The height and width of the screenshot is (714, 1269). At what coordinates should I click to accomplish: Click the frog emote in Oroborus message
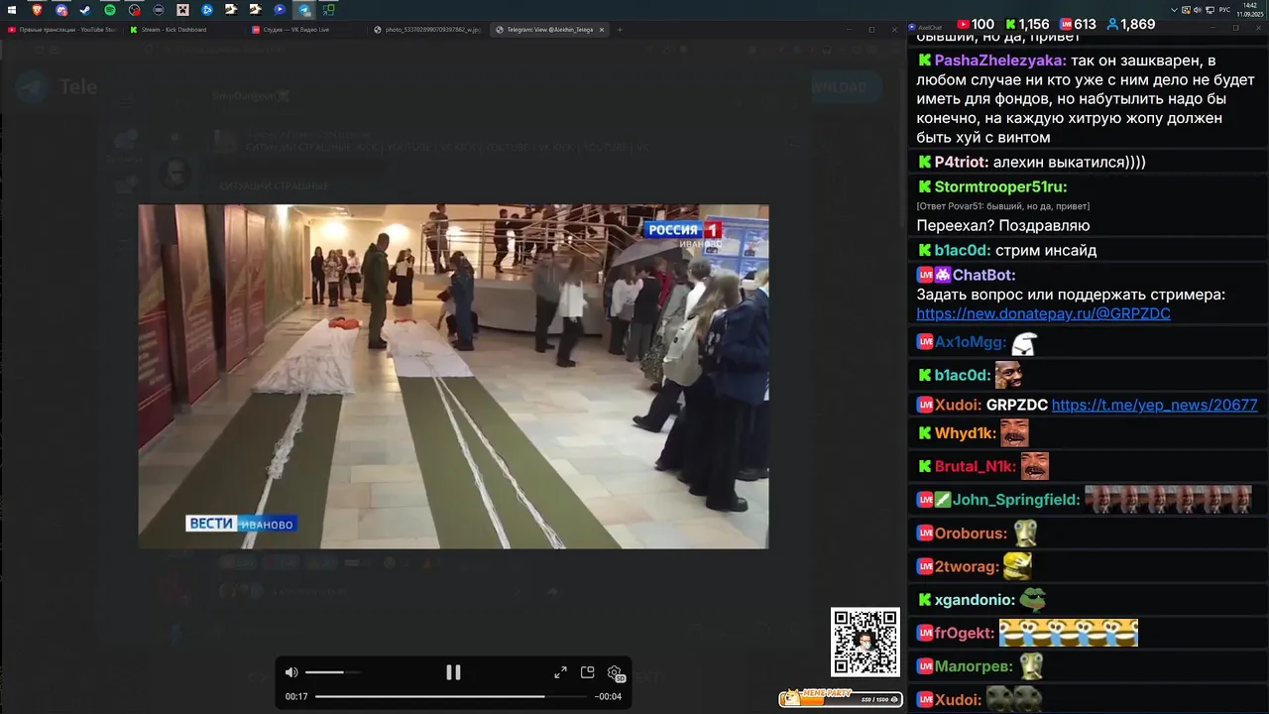point(1025,534)
